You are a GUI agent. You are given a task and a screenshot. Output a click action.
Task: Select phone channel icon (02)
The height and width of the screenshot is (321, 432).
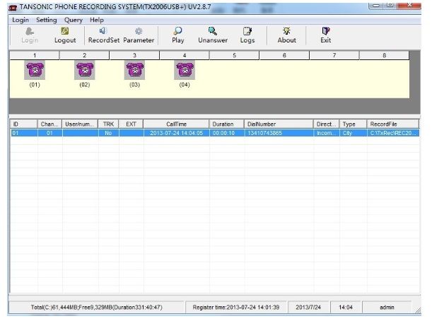[85, 70]
